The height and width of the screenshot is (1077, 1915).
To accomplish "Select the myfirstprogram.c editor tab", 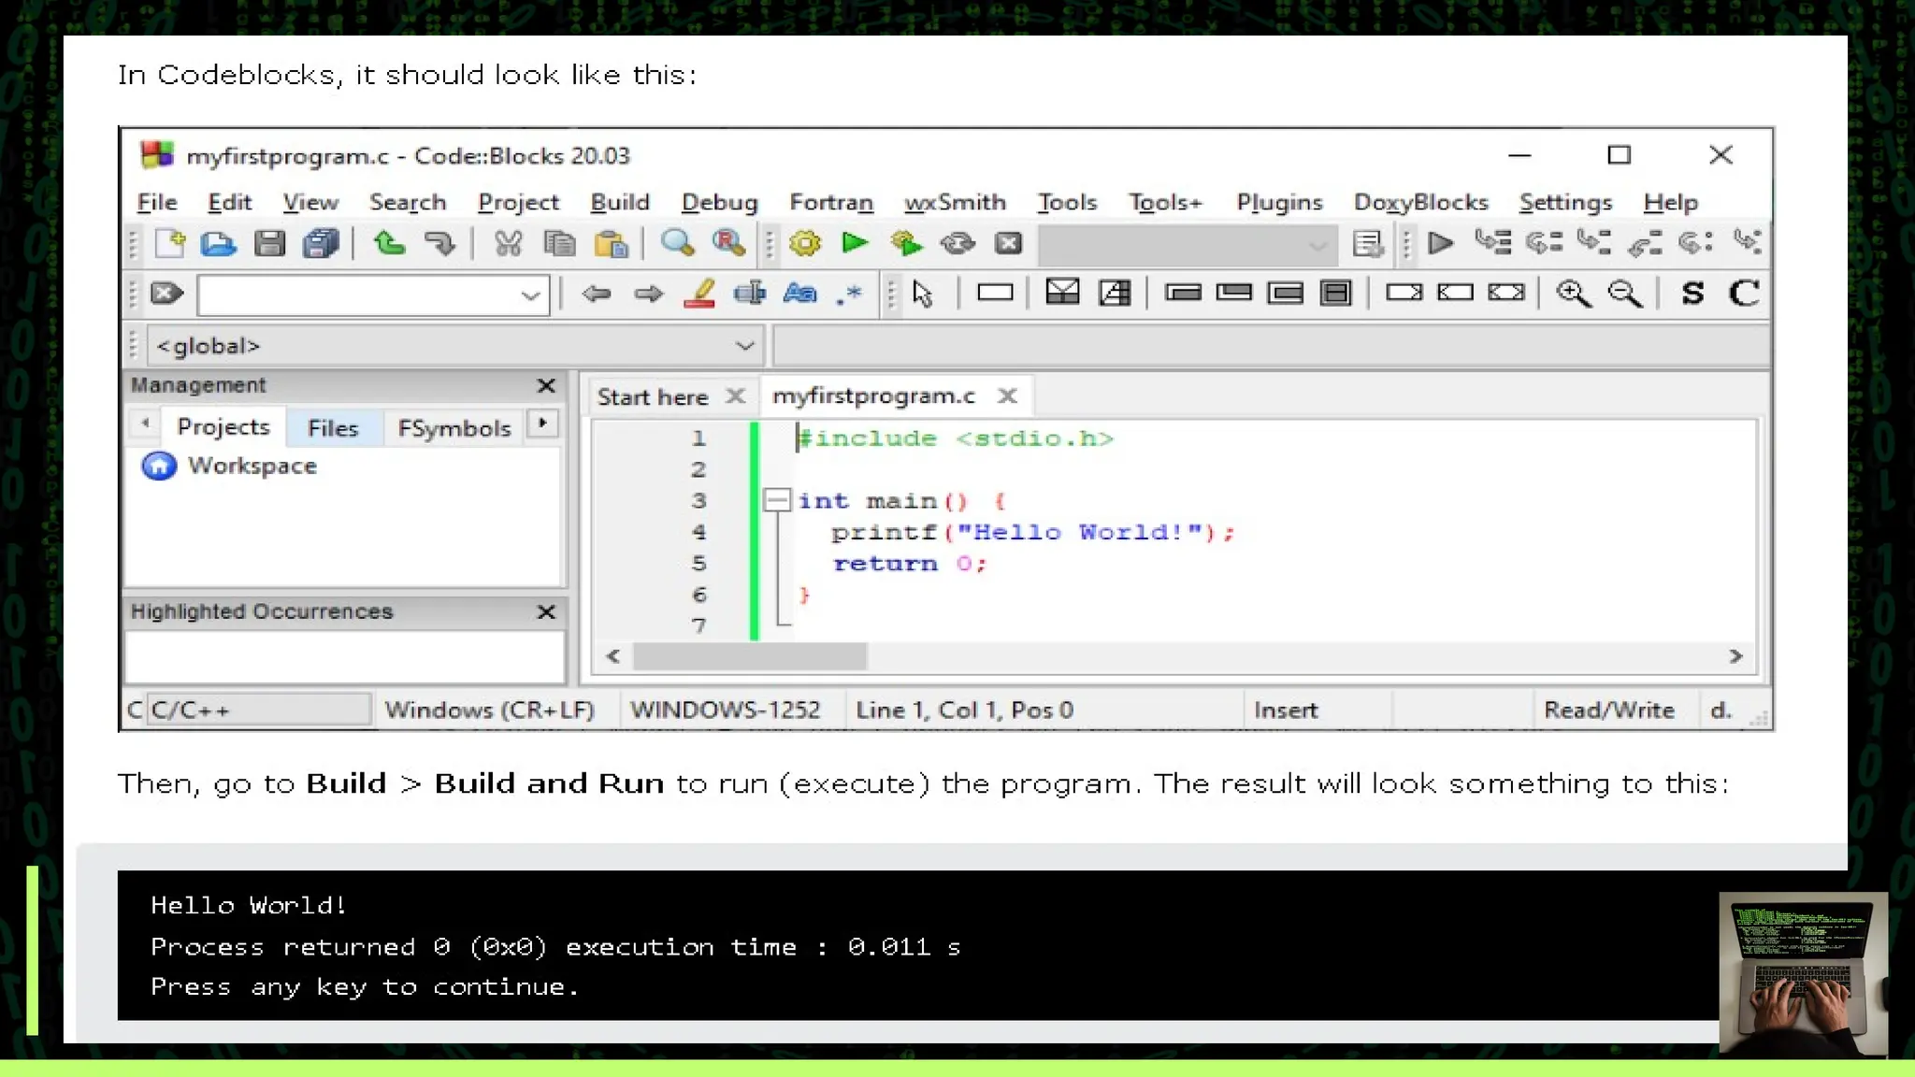I will click(x=873, y=395).
